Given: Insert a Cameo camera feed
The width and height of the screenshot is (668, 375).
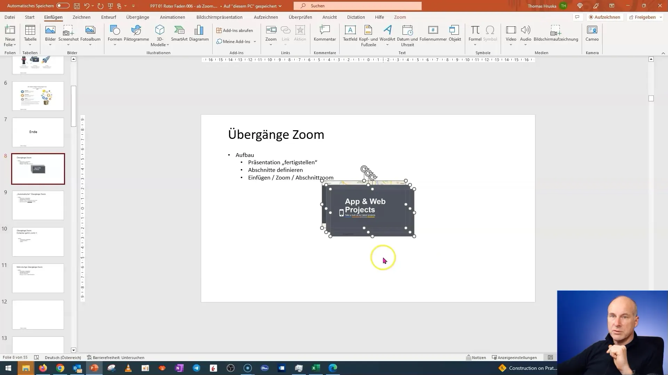Looking at the screenshot, I should pyautogui.click(x=592, y=33).
